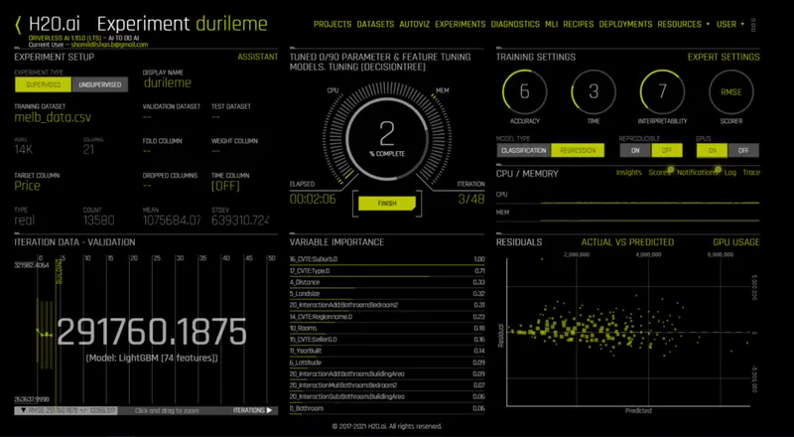
Task: Open the Notifications link
Action: [x=697, y=173]
